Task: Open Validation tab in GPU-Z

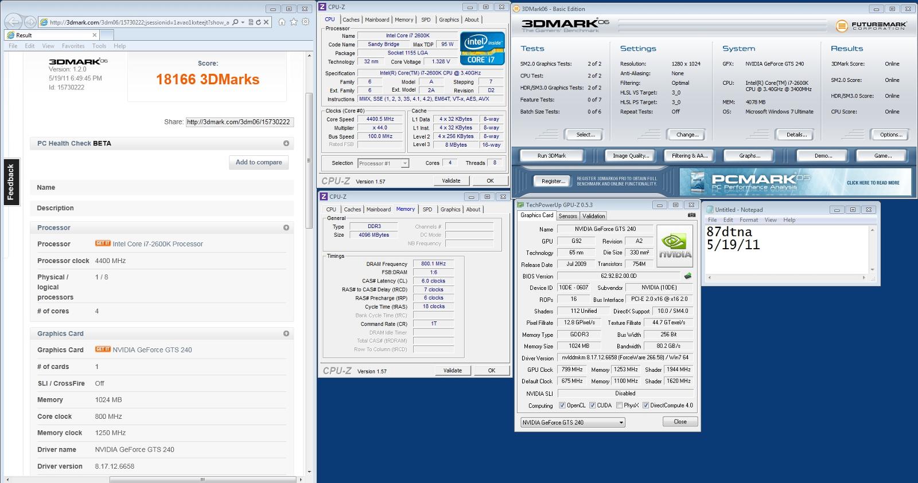Action: coord(593,216)
